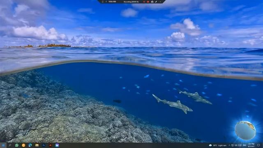263x148 pixels.
Task: Open network status tray icon
Action: (x=233, y=145)
